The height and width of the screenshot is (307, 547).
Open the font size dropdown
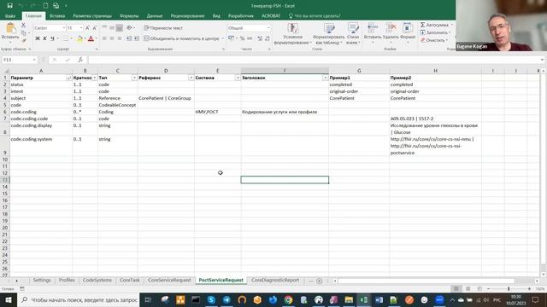(x=81, y=28)
